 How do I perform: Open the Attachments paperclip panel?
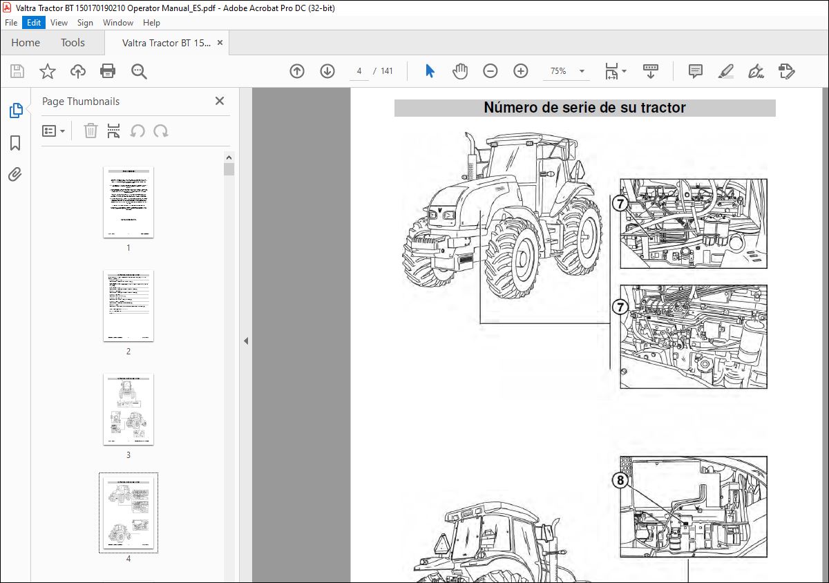click(x=15, y=174)
